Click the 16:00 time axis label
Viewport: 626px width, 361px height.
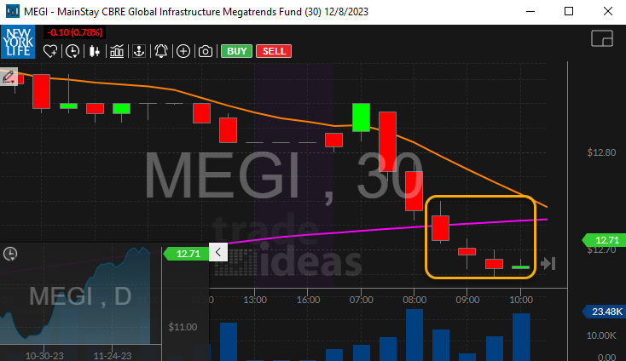[308, 300]
